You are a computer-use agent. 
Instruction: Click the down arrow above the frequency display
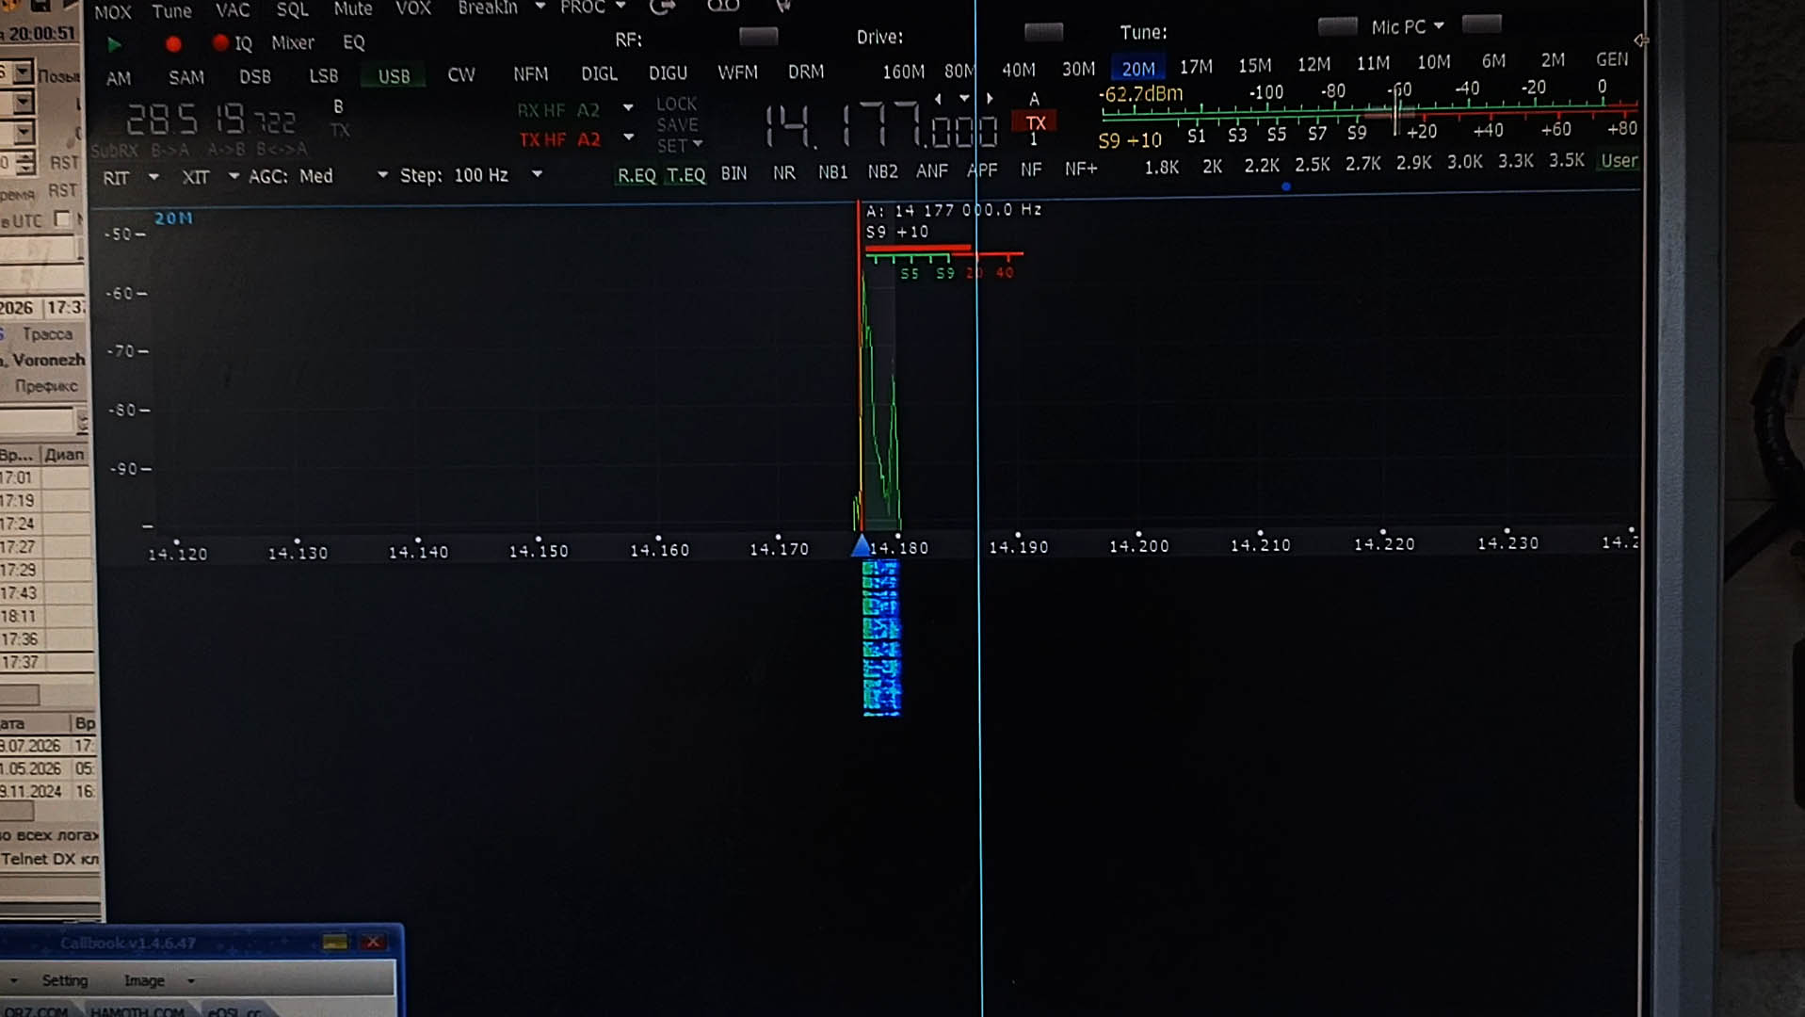[x=964, y=98]
